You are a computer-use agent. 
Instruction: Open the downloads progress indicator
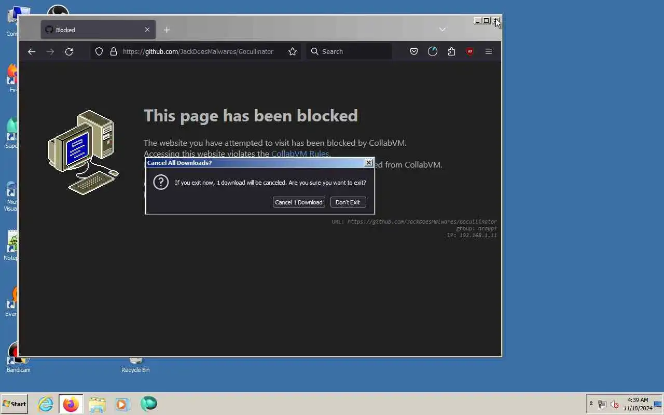coord(433,51)
